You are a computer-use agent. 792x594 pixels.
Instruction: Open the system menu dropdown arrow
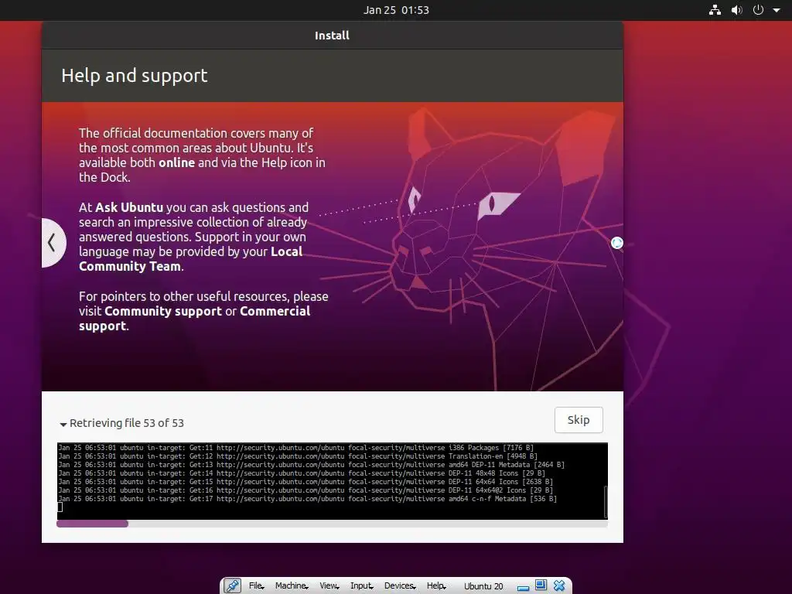pyautogui.click(x=777, y=11)
